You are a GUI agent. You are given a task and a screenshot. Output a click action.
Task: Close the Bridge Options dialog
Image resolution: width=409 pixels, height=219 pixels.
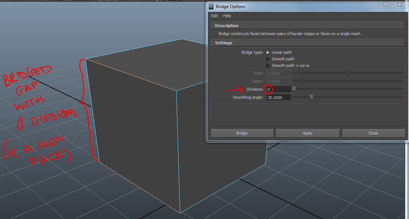373,133
